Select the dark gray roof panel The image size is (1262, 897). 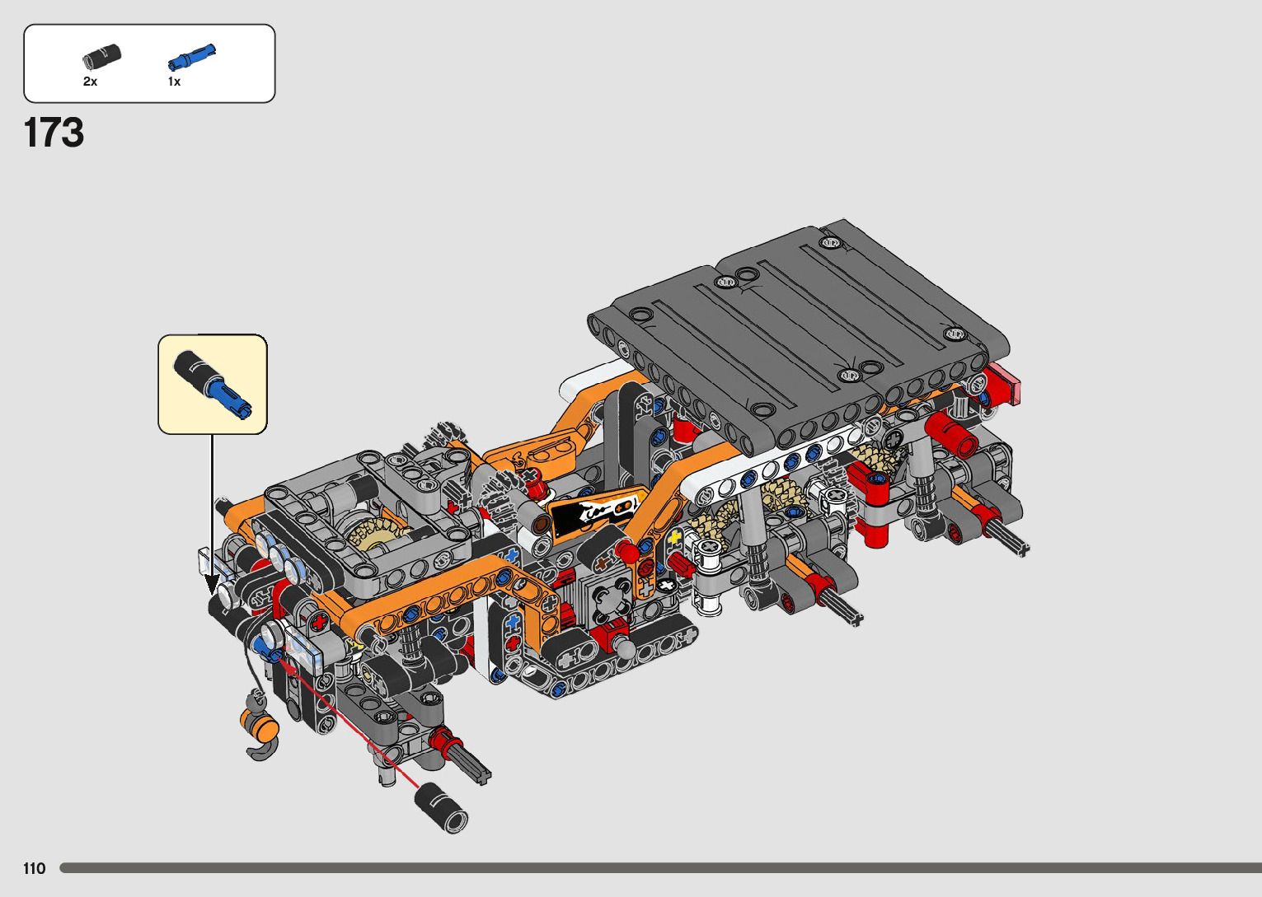(800, 329)
